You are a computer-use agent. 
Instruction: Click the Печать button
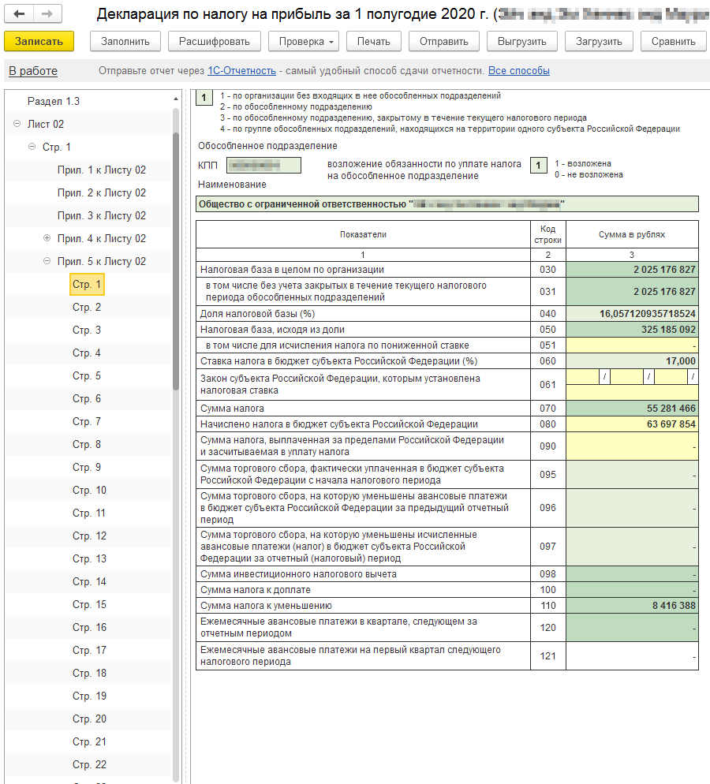tap(373, 41)
